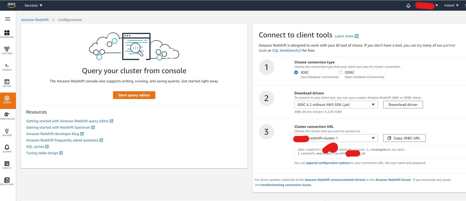Click Copy JDBC URL button

click(x=404, y=138)
